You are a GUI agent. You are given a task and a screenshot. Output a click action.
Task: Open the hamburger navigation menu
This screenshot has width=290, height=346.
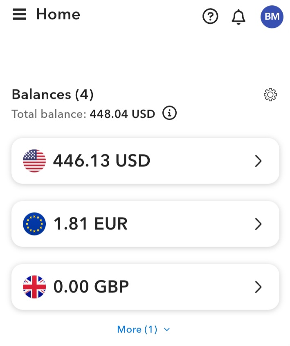(x=19, y=14)
